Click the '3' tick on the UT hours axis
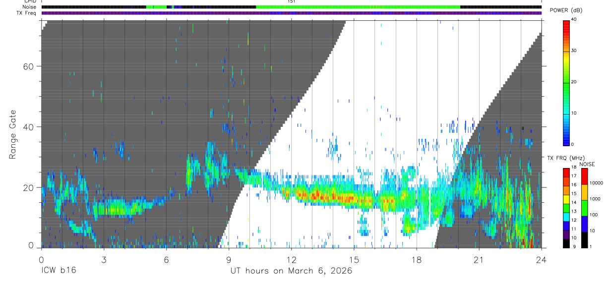 click(104, 259)
